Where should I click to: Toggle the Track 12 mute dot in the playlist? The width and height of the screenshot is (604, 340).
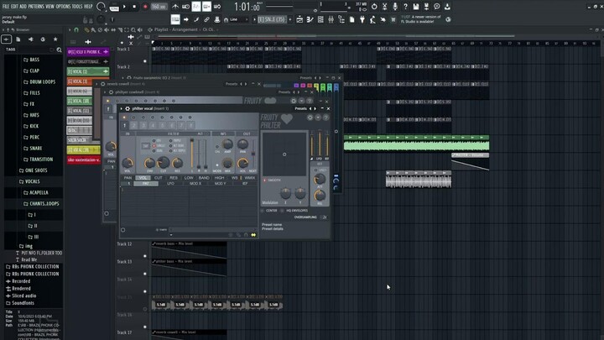[145, 256]
